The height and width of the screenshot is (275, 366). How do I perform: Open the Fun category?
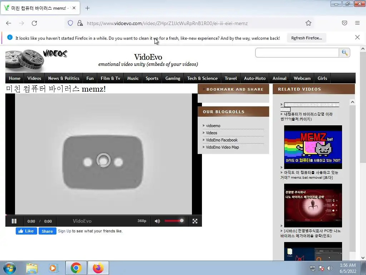click(90, 78)
